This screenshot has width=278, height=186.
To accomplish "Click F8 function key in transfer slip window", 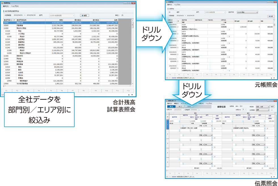I will (x=234, y=174).
